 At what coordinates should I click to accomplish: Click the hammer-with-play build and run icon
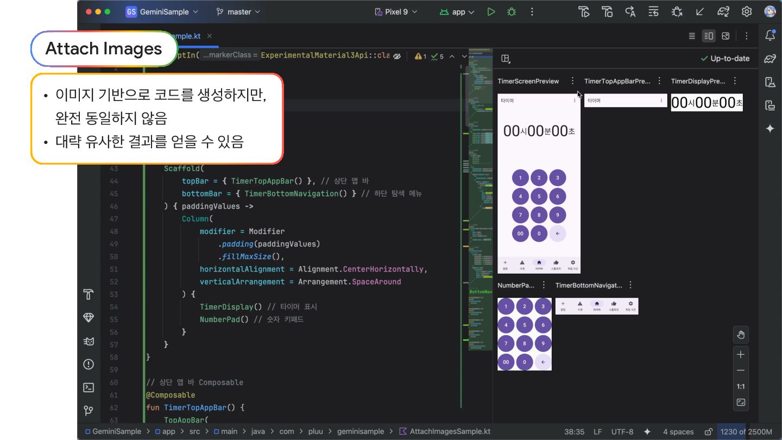[584, 11]
